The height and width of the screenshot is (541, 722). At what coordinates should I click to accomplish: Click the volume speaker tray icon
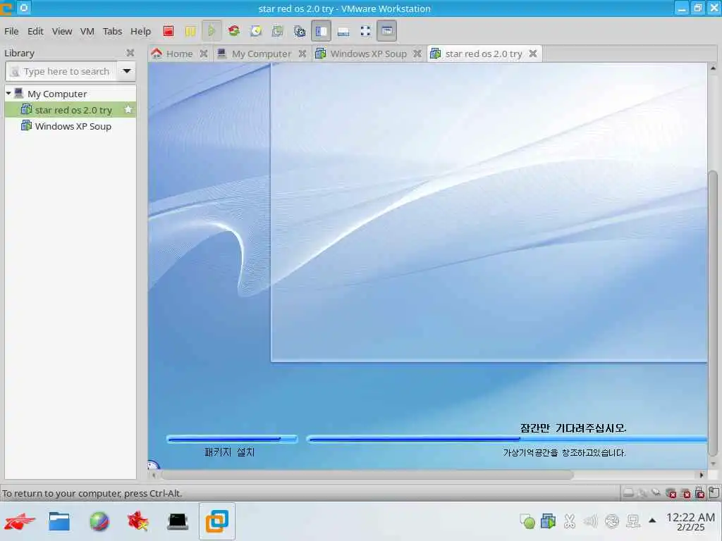[590, 521]
